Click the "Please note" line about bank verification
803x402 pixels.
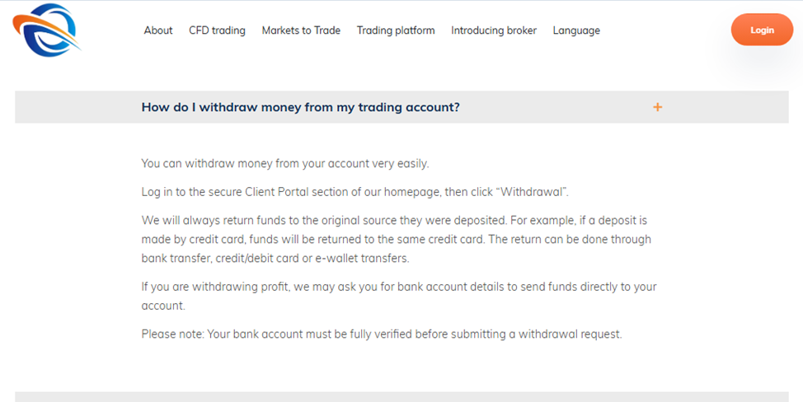click(381, 334)
